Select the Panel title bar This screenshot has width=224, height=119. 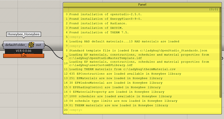[x=142, y=5]
